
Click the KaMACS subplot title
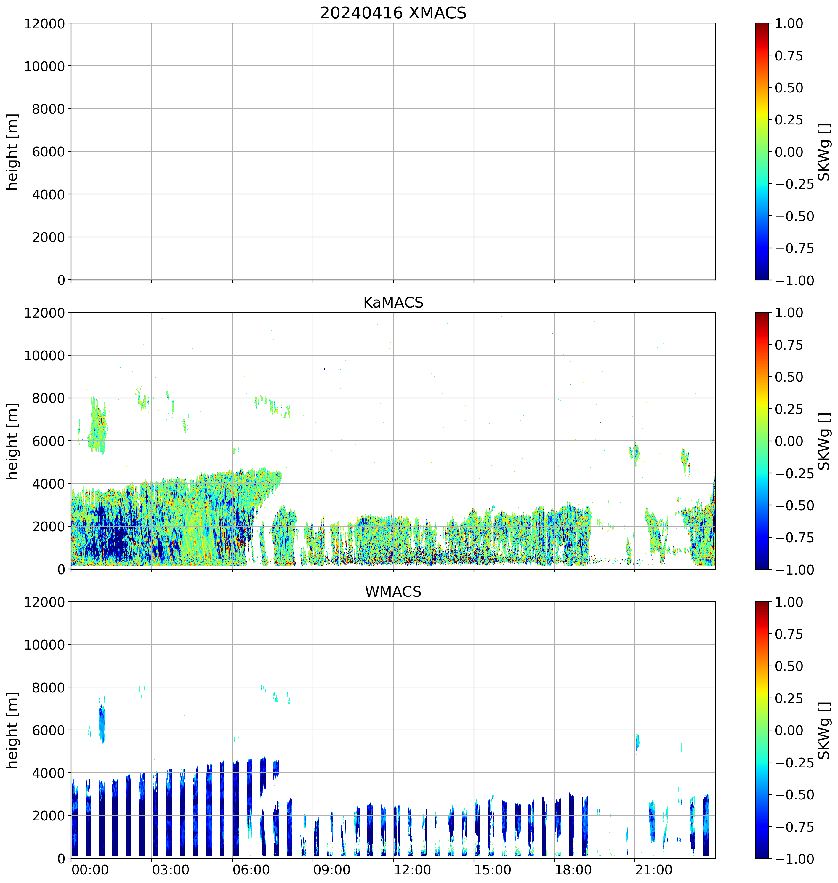(393, 303)
